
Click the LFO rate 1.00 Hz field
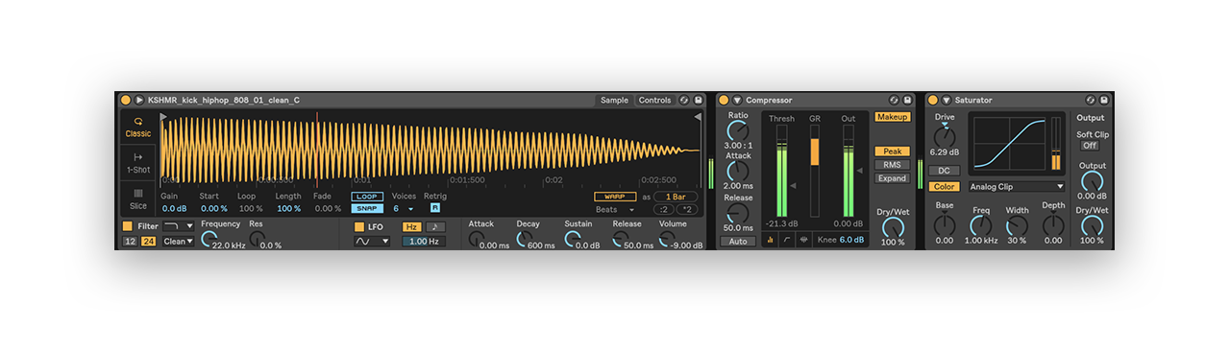tap(424, 242)
